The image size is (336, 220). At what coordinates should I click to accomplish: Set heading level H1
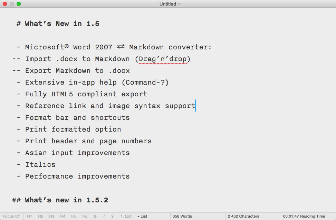coord(29,216)
